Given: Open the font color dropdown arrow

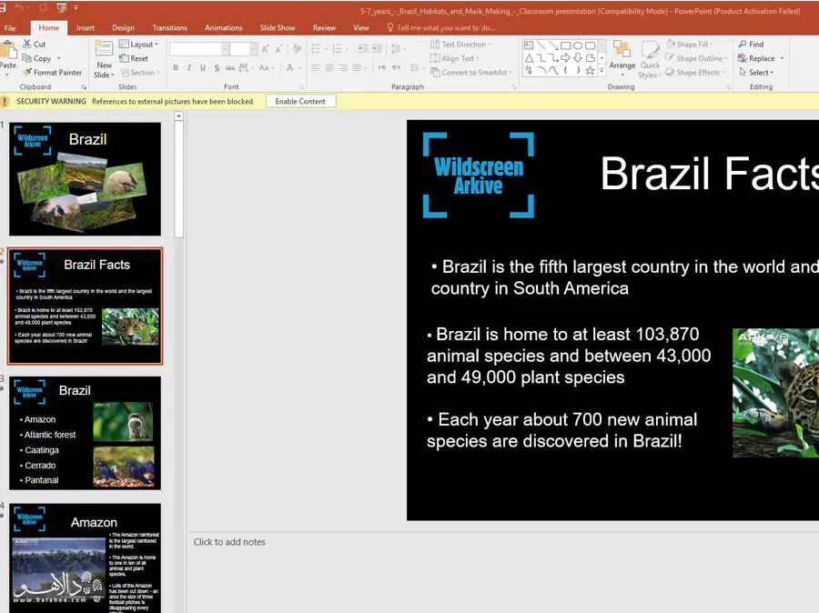Looking at the screenshot, I should click(299, 67).
